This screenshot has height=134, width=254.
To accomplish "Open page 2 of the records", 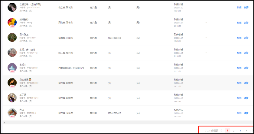I will pyautogui.click(x=234, y=131).
